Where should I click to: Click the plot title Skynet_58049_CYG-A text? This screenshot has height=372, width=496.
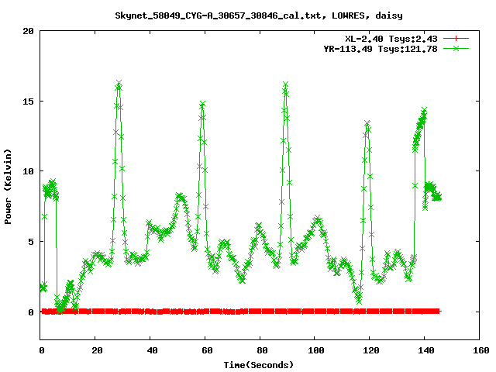pos(258,15)
